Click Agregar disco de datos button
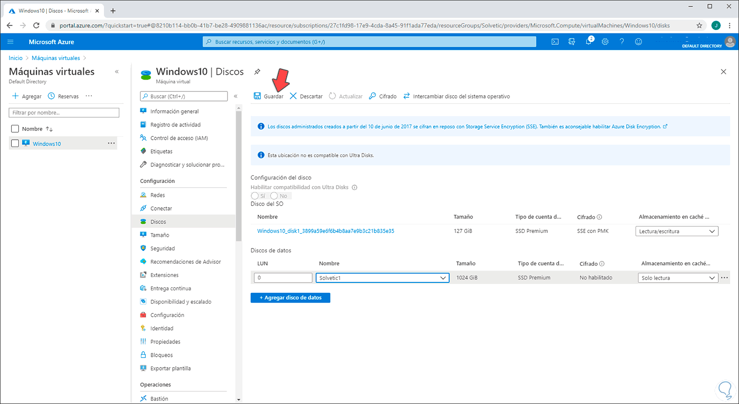The image size is (739, 404). (291, 298)
